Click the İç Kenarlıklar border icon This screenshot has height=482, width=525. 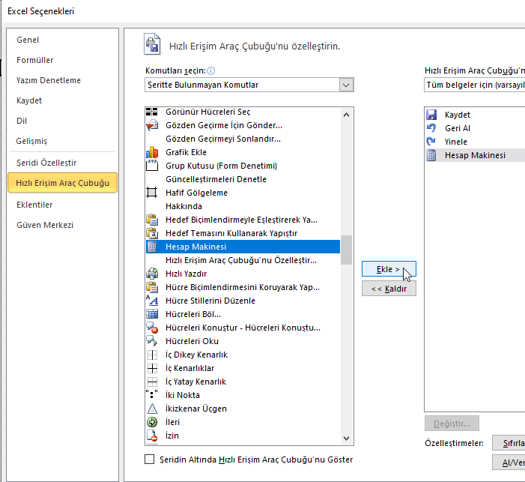click(x=152, y=368)
